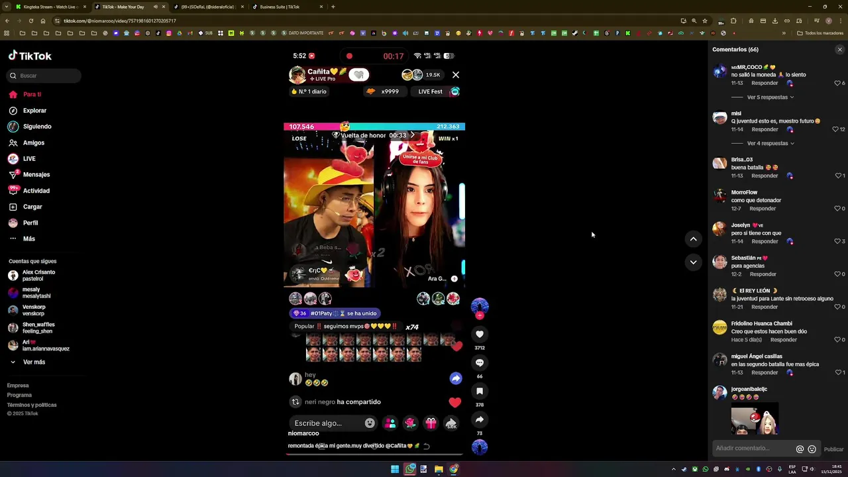The image size is (848, 477).
Task: Open a new browser tab
Action: tap(333, 7)
